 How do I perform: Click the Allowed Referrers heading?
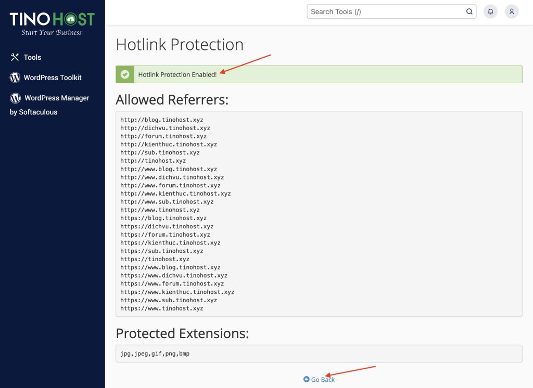click(172, 100)
